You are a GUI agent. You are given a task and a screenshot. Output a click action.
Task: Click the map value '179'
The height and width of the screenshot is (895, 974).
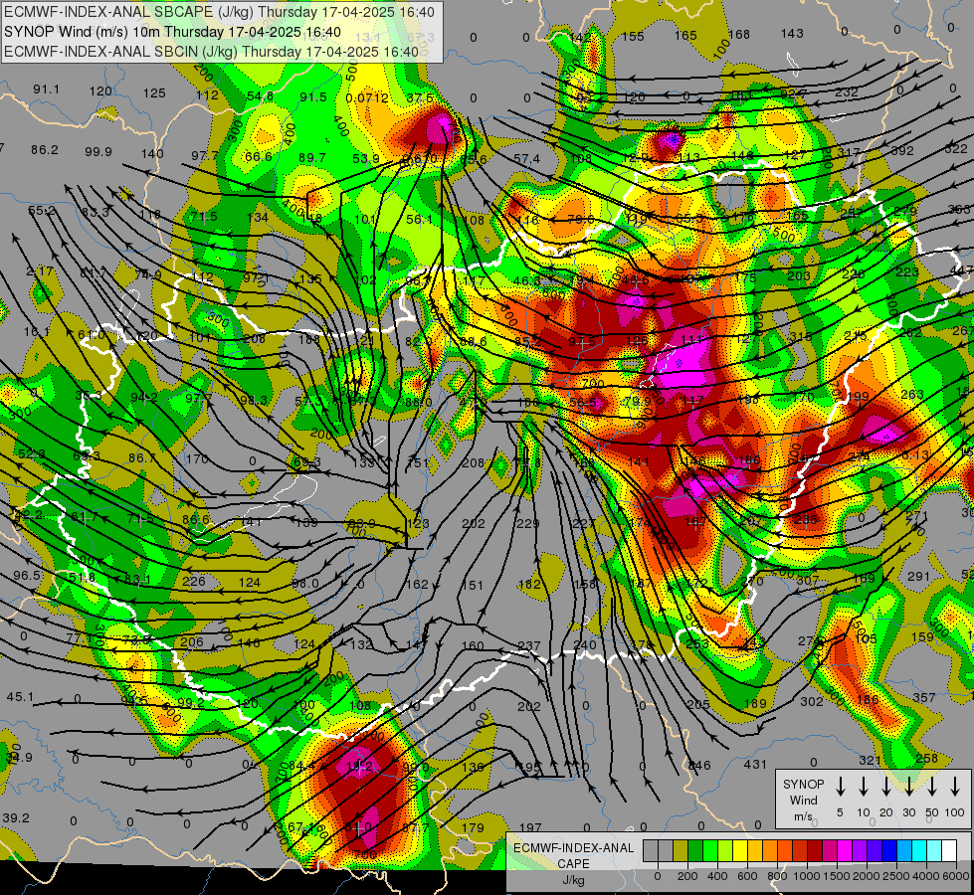pos(474,827)
